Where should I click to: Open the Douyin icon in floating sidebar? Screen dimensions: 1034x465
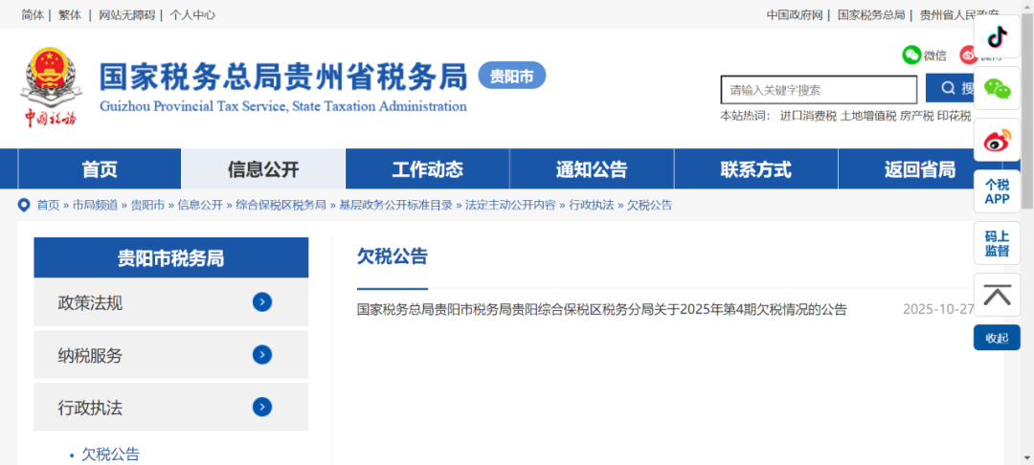pyautogui.click(x=997, y=36)
